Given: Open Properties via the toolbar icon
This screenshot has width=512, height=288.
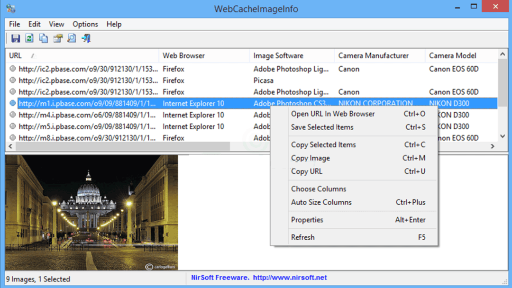Looking at the screenshot, I should tap(58, 38).
